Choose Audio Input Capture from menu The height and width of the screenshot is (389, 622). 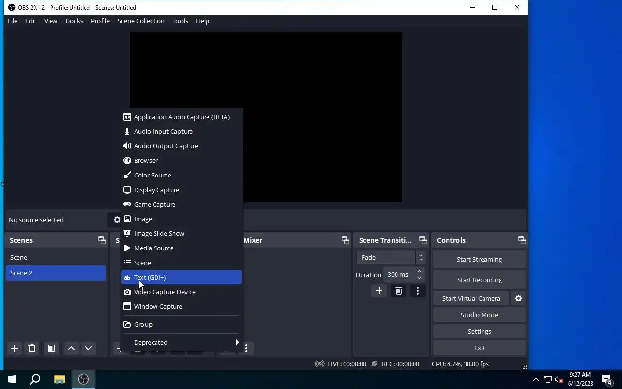(x=181, y=131)
